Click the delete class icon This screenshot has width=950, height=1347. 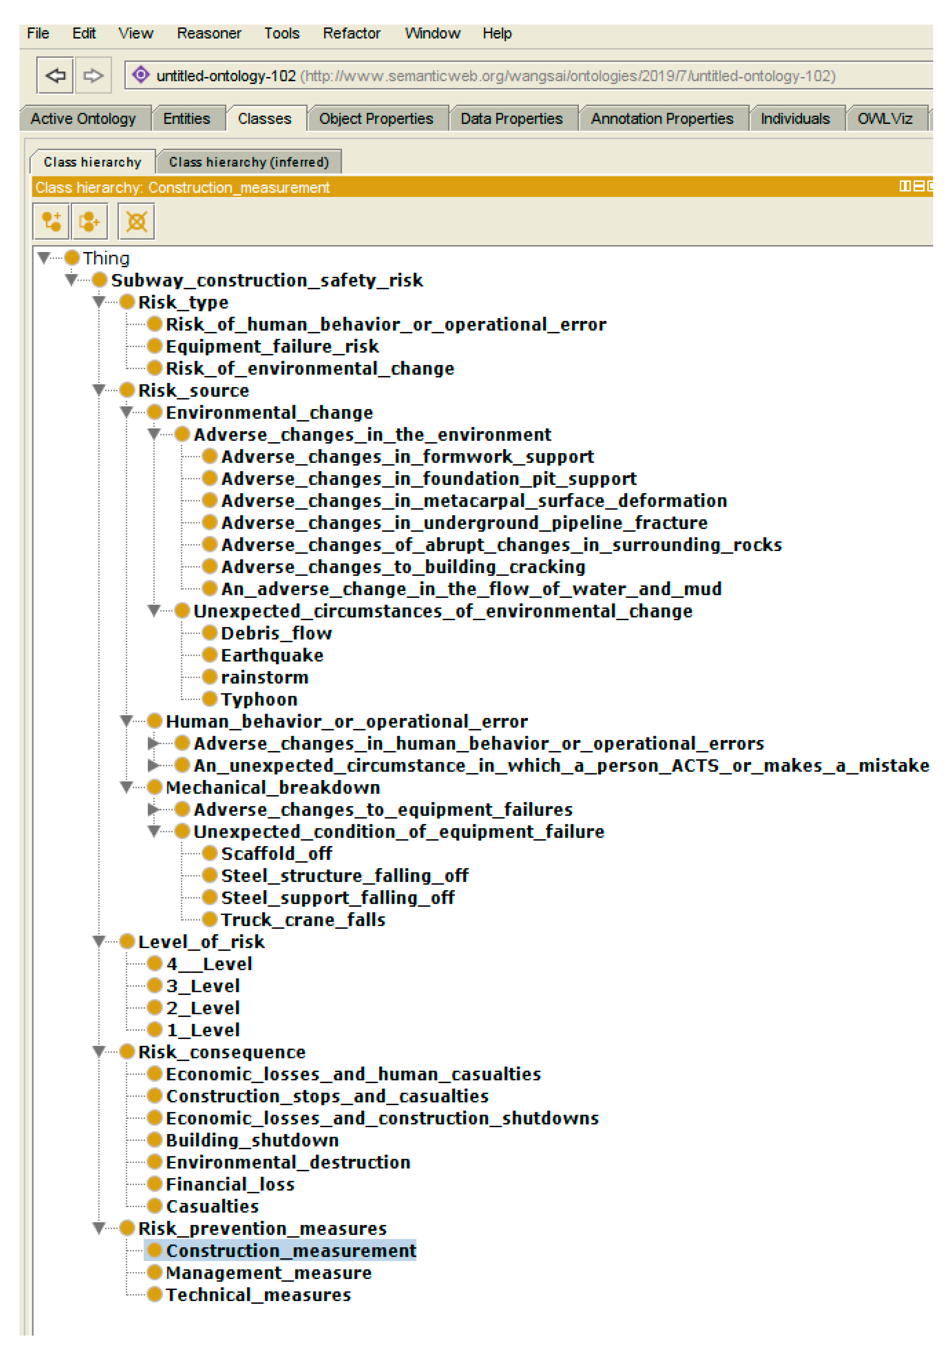point(136,221)
